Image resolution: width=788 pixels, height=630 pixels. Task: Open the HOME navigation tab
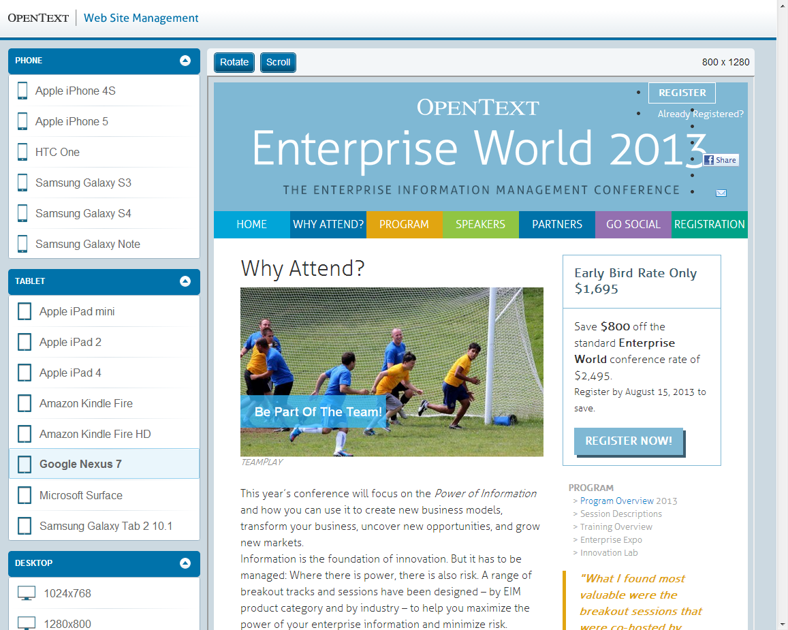[252, 225]
